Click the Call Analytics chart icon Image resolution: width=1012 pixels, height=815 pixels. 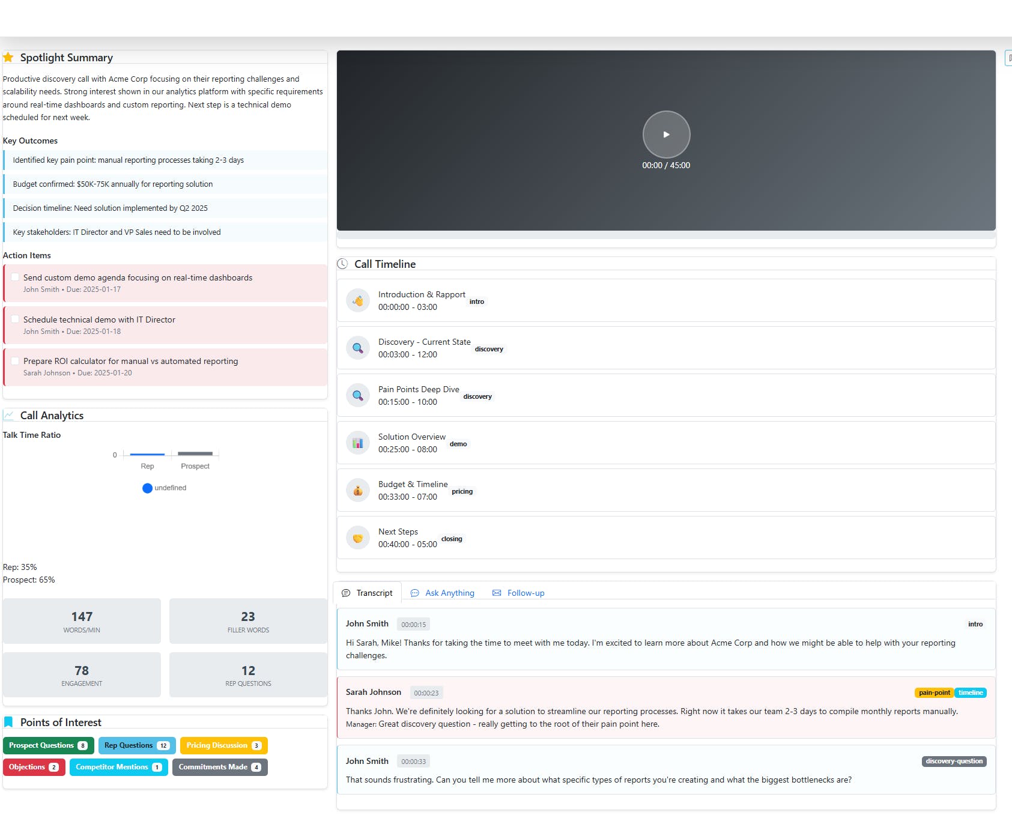[8, 415]
